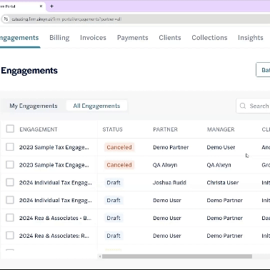Image resolution: width=270 pixels, height=270 pixels.
Task: Sort by the PARTNER column header
Action: (x=165, y=129)
